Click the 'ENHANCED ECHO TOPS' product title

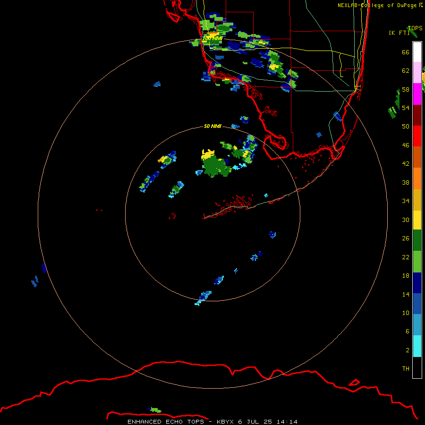point(166,422)
